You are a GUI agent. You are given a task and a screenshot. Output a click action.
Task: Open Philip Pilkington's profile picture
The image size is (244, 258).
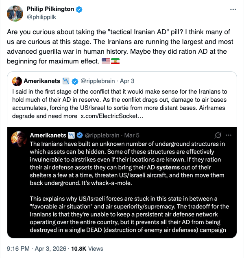[14, 14]
